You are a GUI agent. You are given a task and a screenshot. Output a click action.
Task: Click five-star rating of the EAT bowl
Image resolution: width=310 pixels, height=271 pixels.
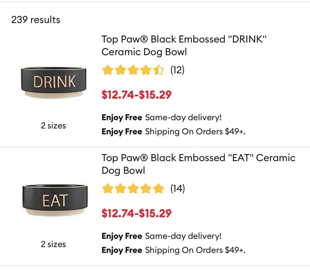pos(133,188)
